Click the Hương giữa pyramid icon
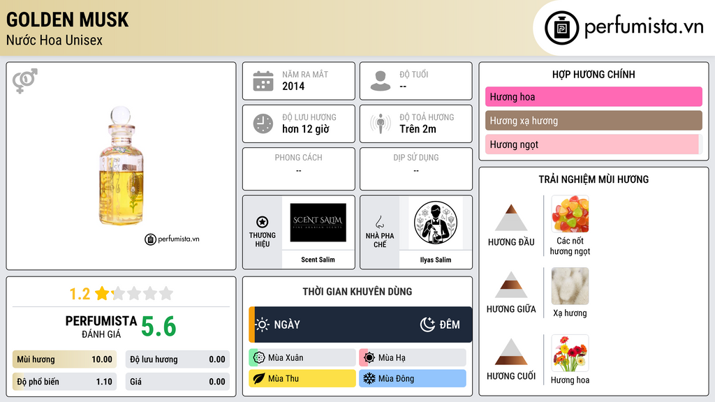This screenshot has height=402, width=715. (511, 285)
